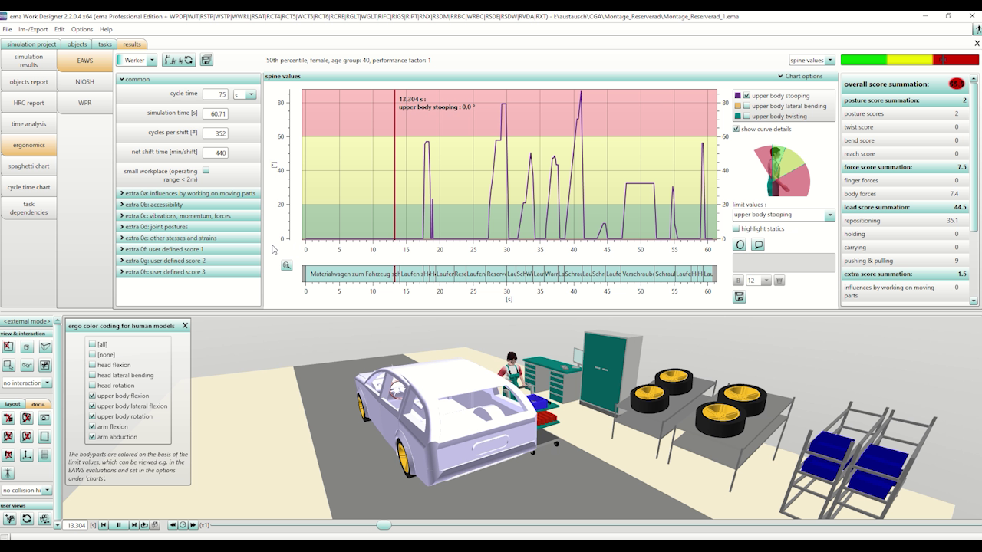Switch to the NIOSH tab
This screenshot has height=552, width=982.
coord(84,81)
